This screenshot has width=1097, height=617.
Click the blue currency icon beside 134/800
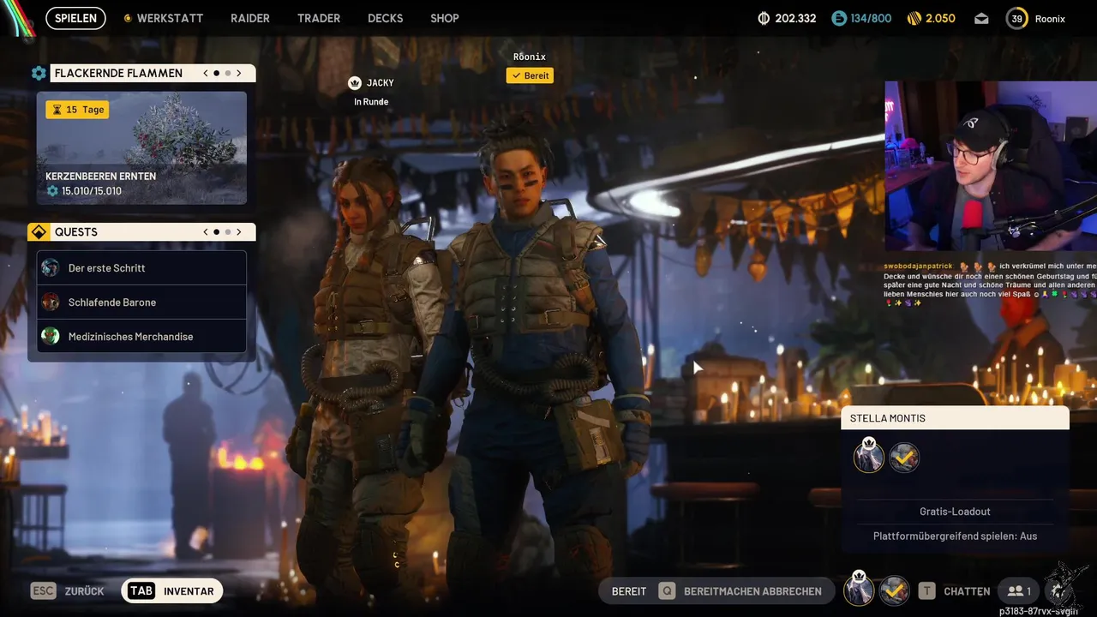[839, 18]
